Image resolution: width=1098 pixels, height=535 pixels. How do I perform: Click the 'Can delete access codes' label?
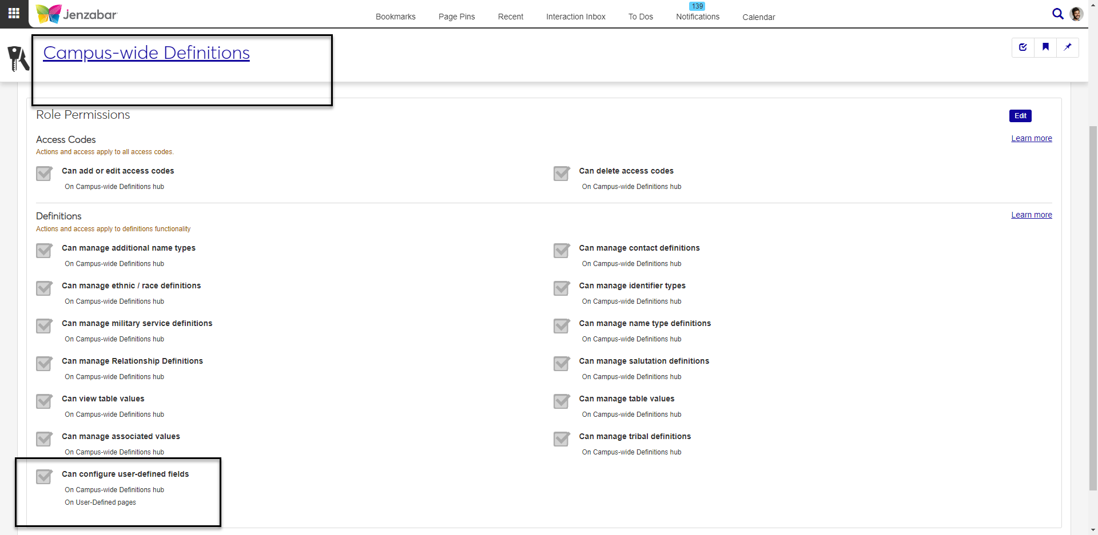[626, 171]
